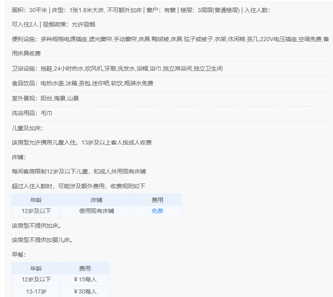
Task: Click the 楼层：3层层(普通楼层) text
Action: (210, 10)
